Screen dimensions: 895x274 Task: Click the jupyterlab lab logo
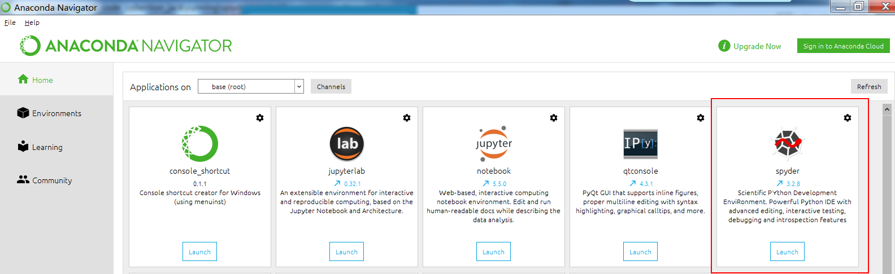pos(347,144)
